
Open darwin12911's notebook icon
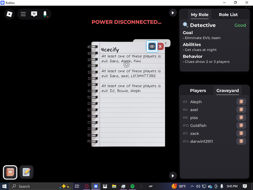tap(241, 141)
